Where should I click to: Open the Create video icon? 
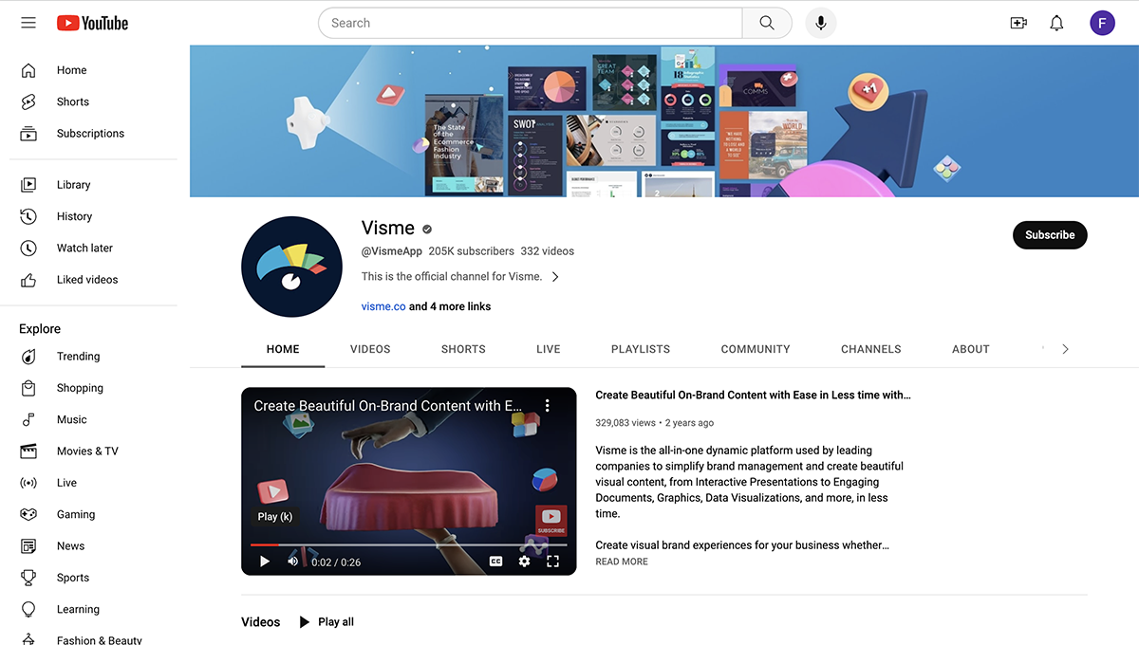(x=1018, y=22)
